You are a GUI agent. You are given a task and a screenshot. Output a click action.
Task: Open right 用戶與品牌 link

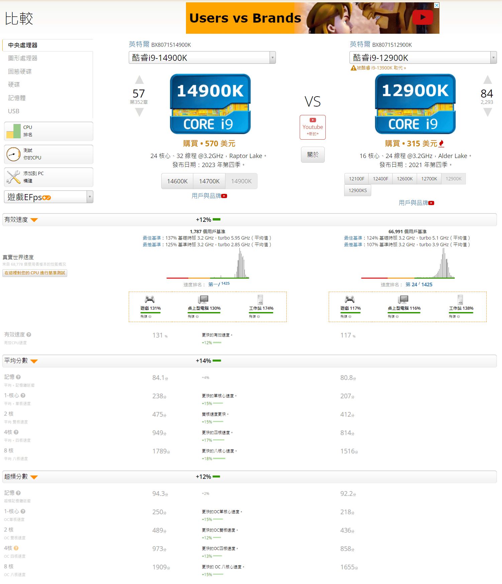[x=413, y=203]
